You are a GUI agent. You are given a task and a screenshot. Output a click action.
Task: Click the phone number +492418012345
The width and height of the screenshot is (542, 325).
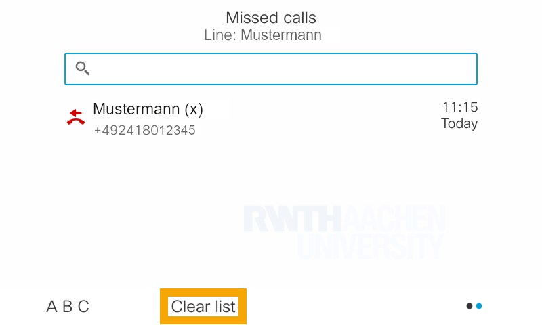(144, 130)
